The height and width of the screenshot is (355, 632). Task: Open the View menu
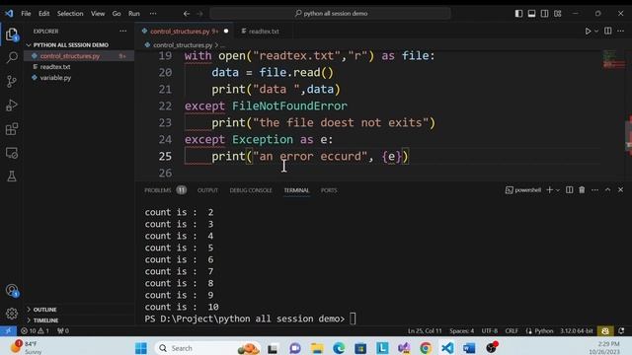[98, 13]
